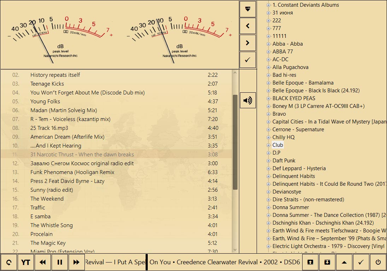Click the right chevron button

click(247, 43)
